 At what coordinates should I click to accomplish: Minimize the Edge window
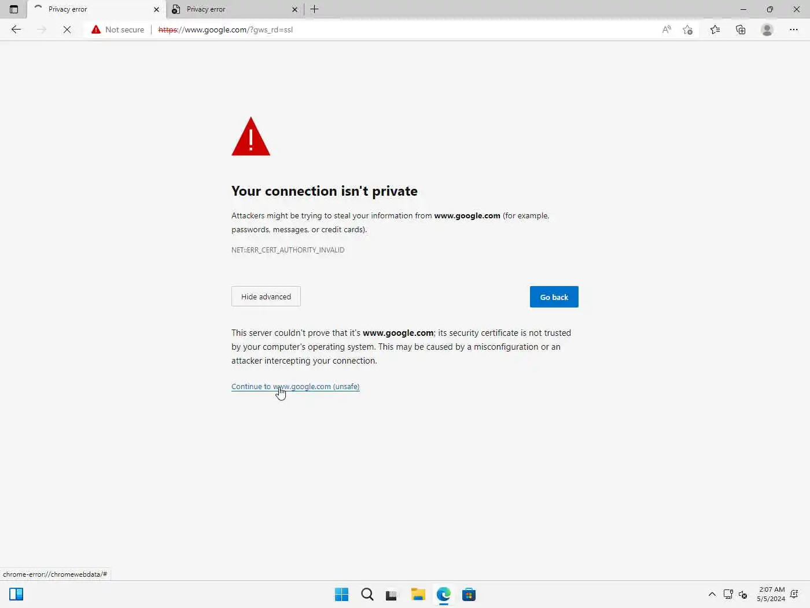tap(743, 9)
